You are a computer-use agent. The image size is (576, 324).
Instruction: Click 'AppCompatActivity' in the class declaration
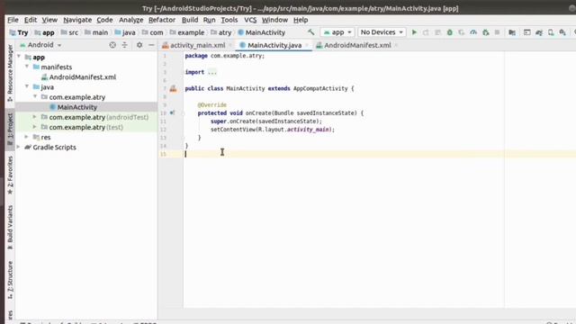pos(320,88)
